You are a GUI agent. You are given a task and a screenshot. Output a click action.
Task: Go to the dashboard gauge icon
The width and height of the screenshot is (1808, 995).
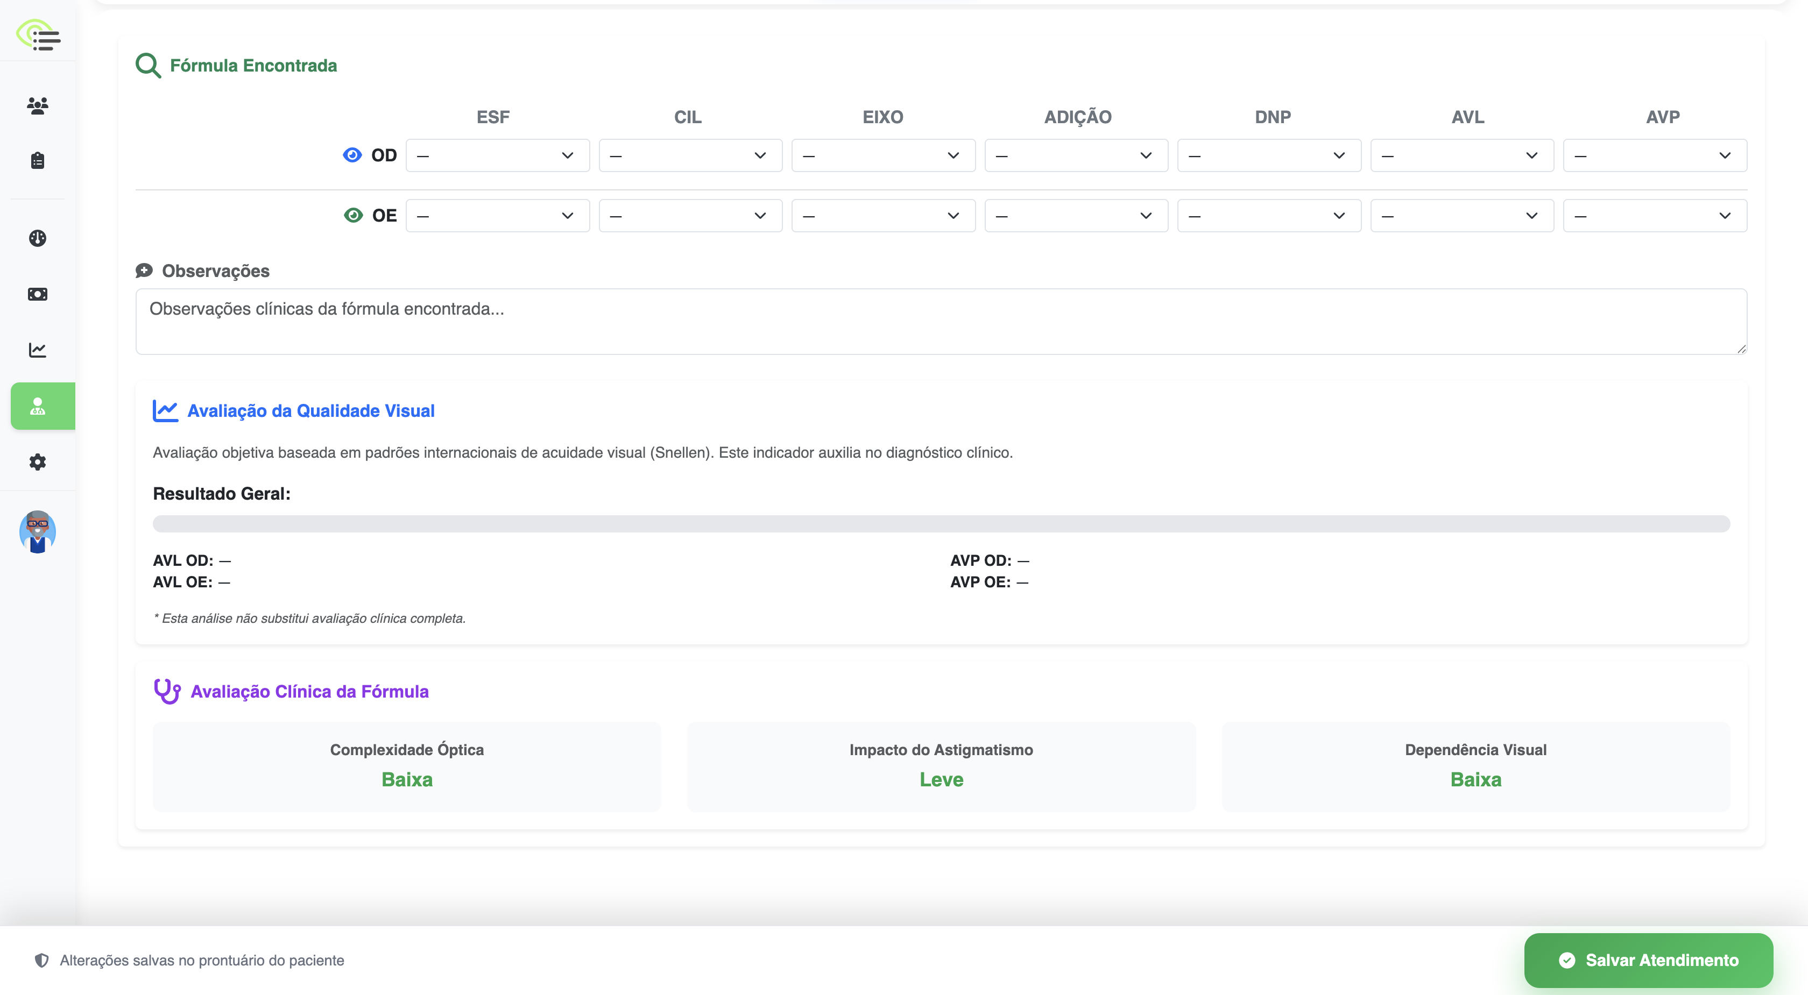click(x=38, y=238)
